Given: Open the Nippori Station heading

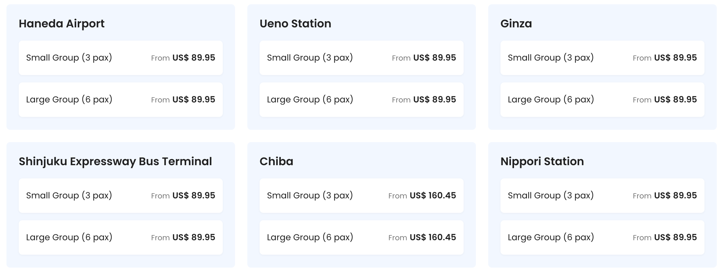Looking at the screenshot, I should pos(542,161).
